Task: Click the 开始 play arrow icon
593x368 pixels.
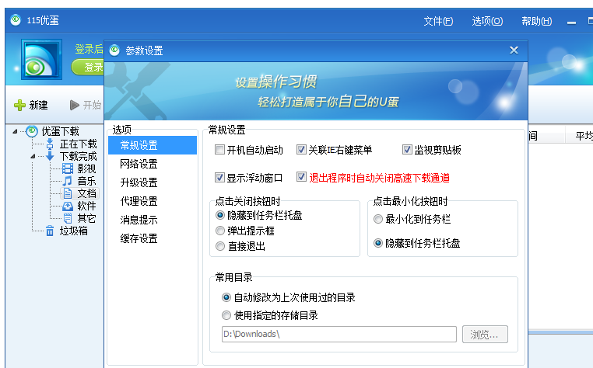Action: pyautogui.click(x=75, y=105)
